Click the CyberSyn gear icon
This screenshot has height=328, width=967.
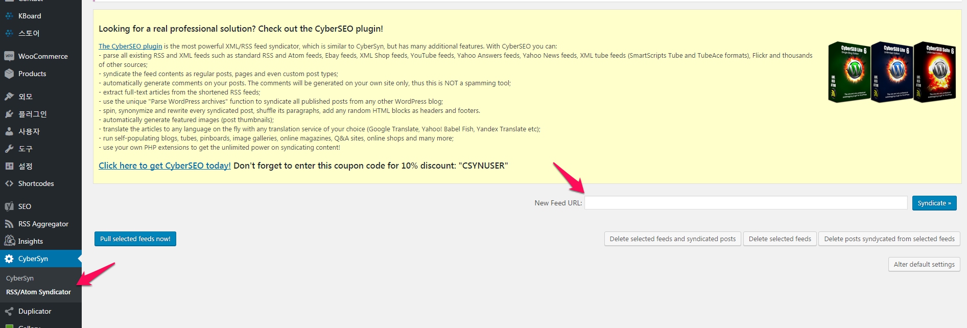(x=9, y=259)
